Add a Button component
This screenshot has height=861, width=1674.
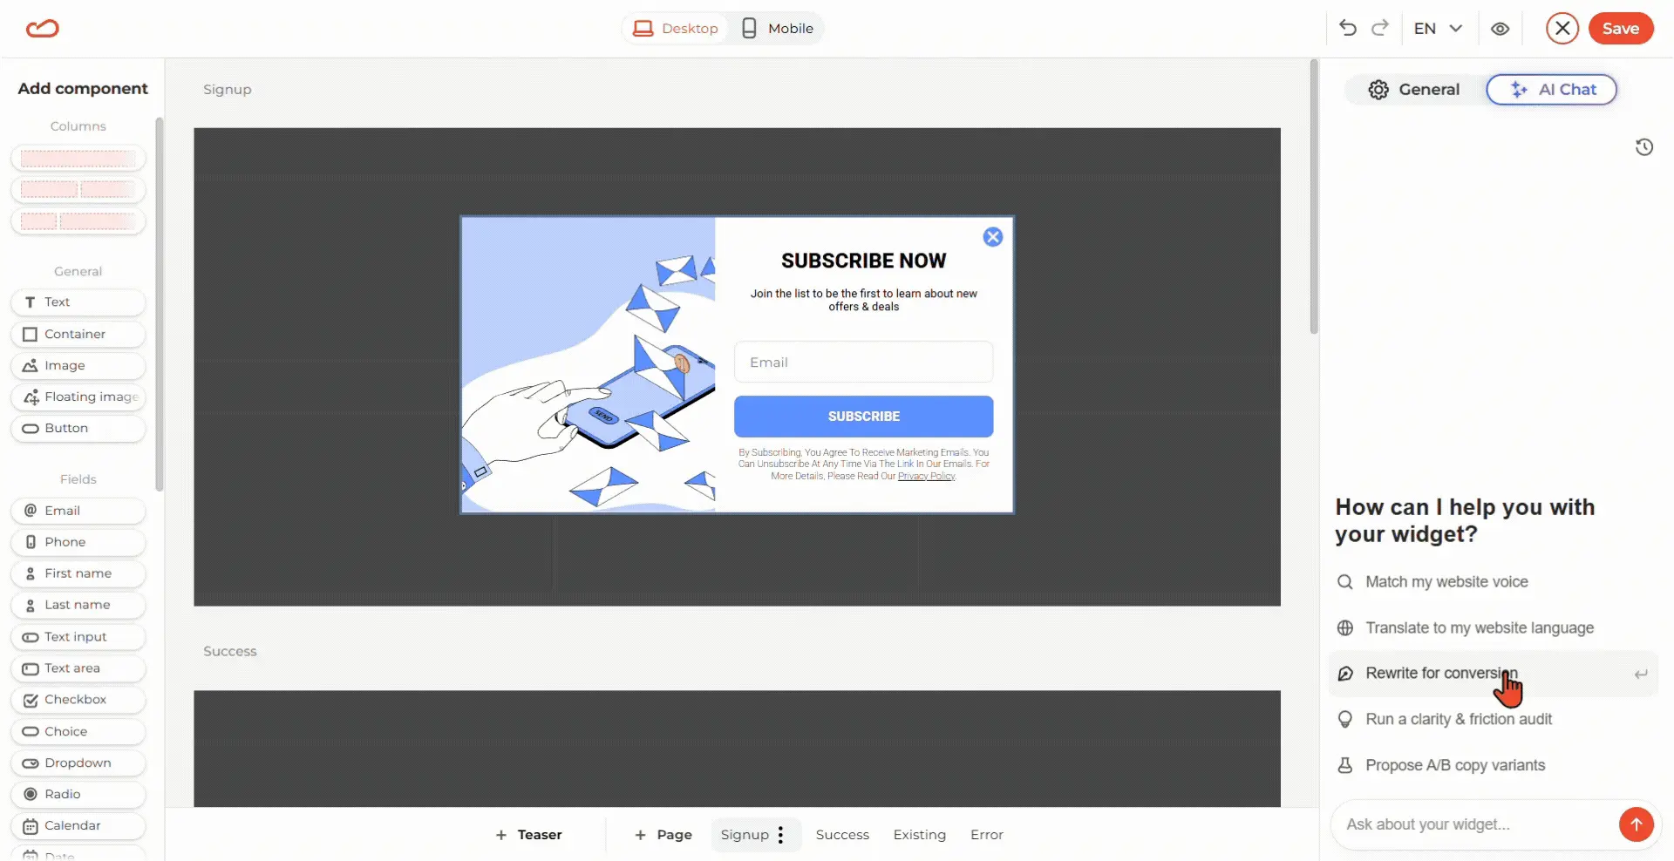[x=78, y=428]
